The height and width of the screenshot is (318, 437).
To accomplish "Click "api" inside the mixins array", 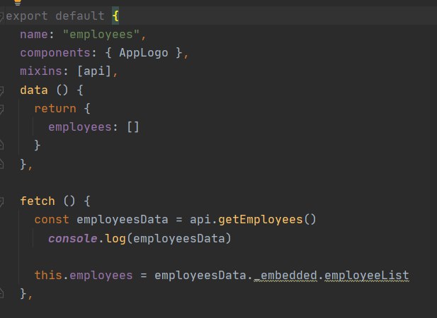I will (94, 71).
